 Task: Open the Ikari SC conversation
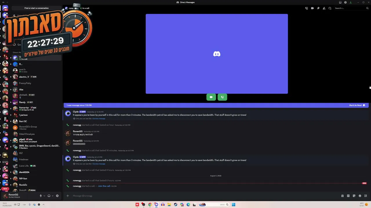coord(36,121)
